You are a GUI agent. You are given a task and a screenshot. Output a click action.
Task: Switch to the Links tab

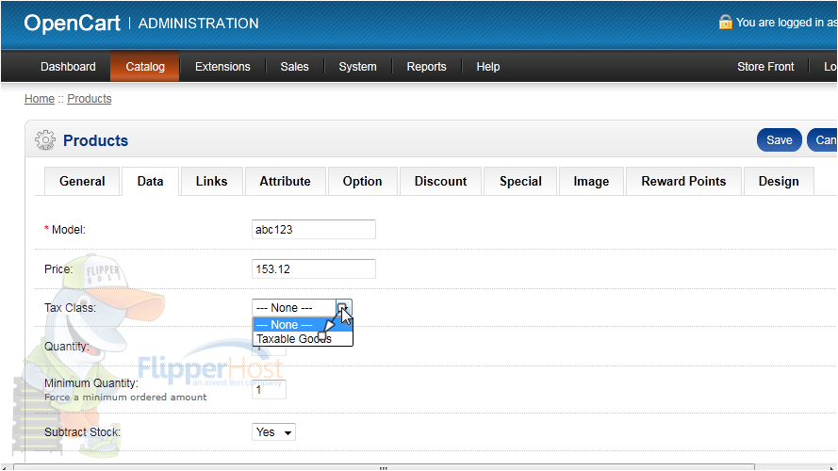[212, 182]
